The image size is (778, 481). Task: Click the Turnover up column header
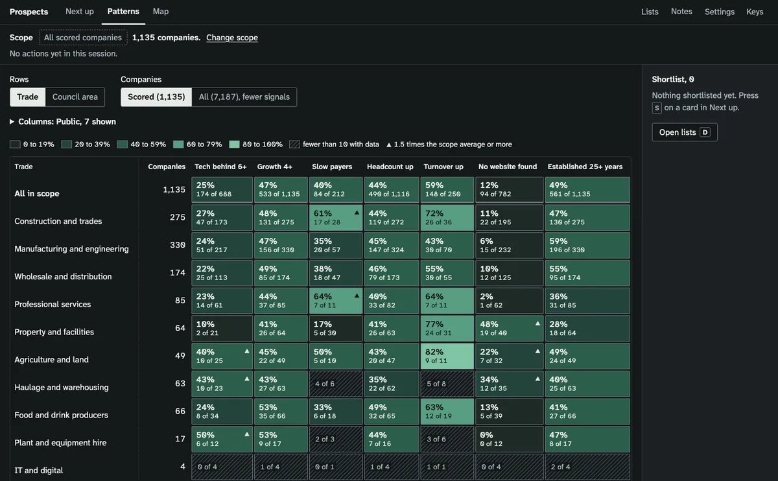pos(443,167)
